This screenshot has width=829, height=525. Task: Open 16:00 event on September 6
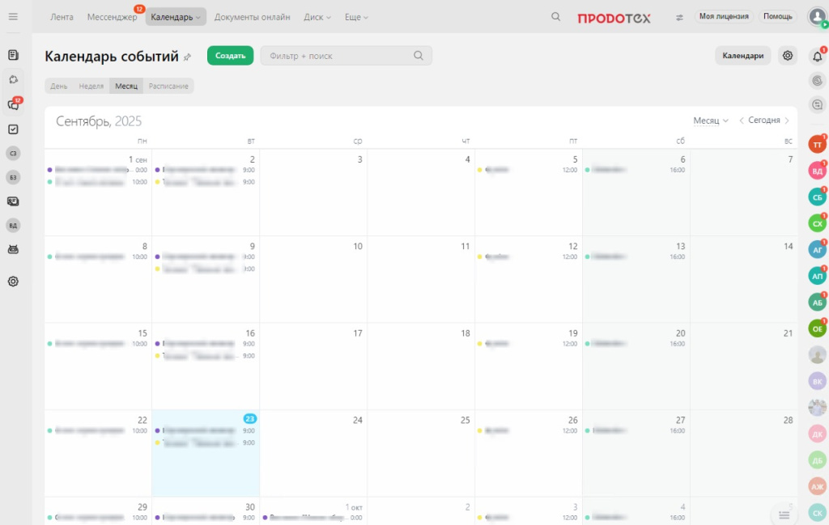point(635,170)
